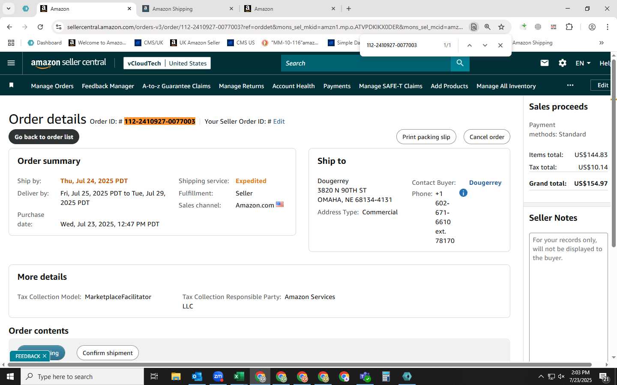Viewport: 617px width, 385px height.
Task: Click the amazon seller central logo
Action: pos(69,63)
